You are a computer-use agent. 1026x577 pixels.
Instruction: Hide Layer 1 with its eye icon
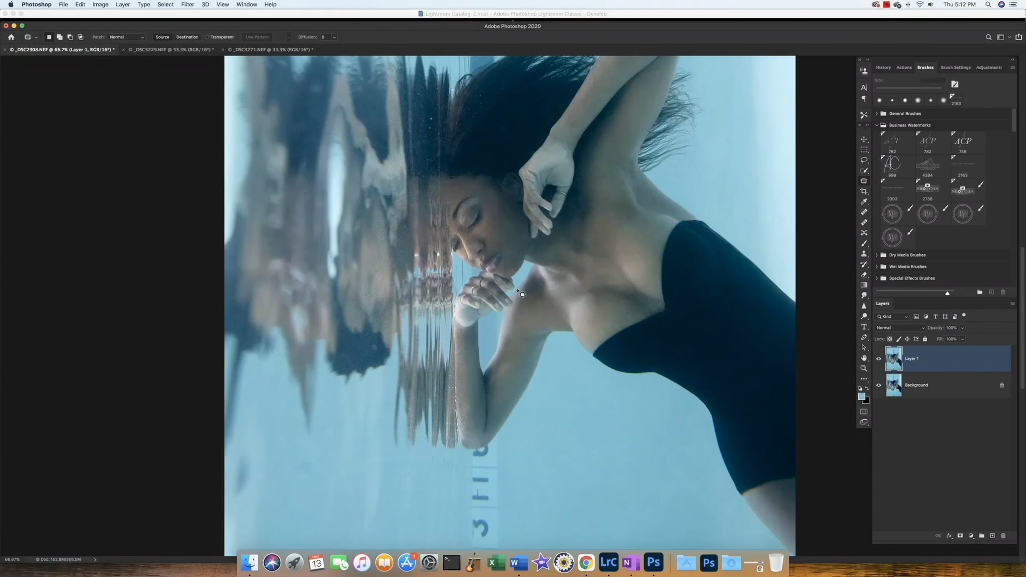point(879,359)
